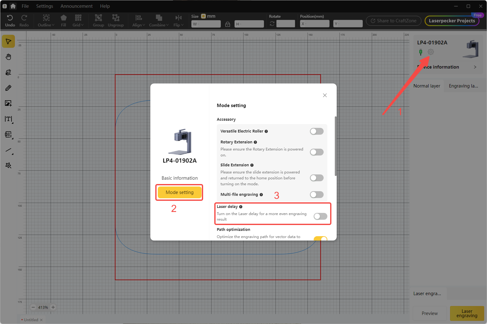Select the text tool
487x324 pixels.
[x=8, y=119]
